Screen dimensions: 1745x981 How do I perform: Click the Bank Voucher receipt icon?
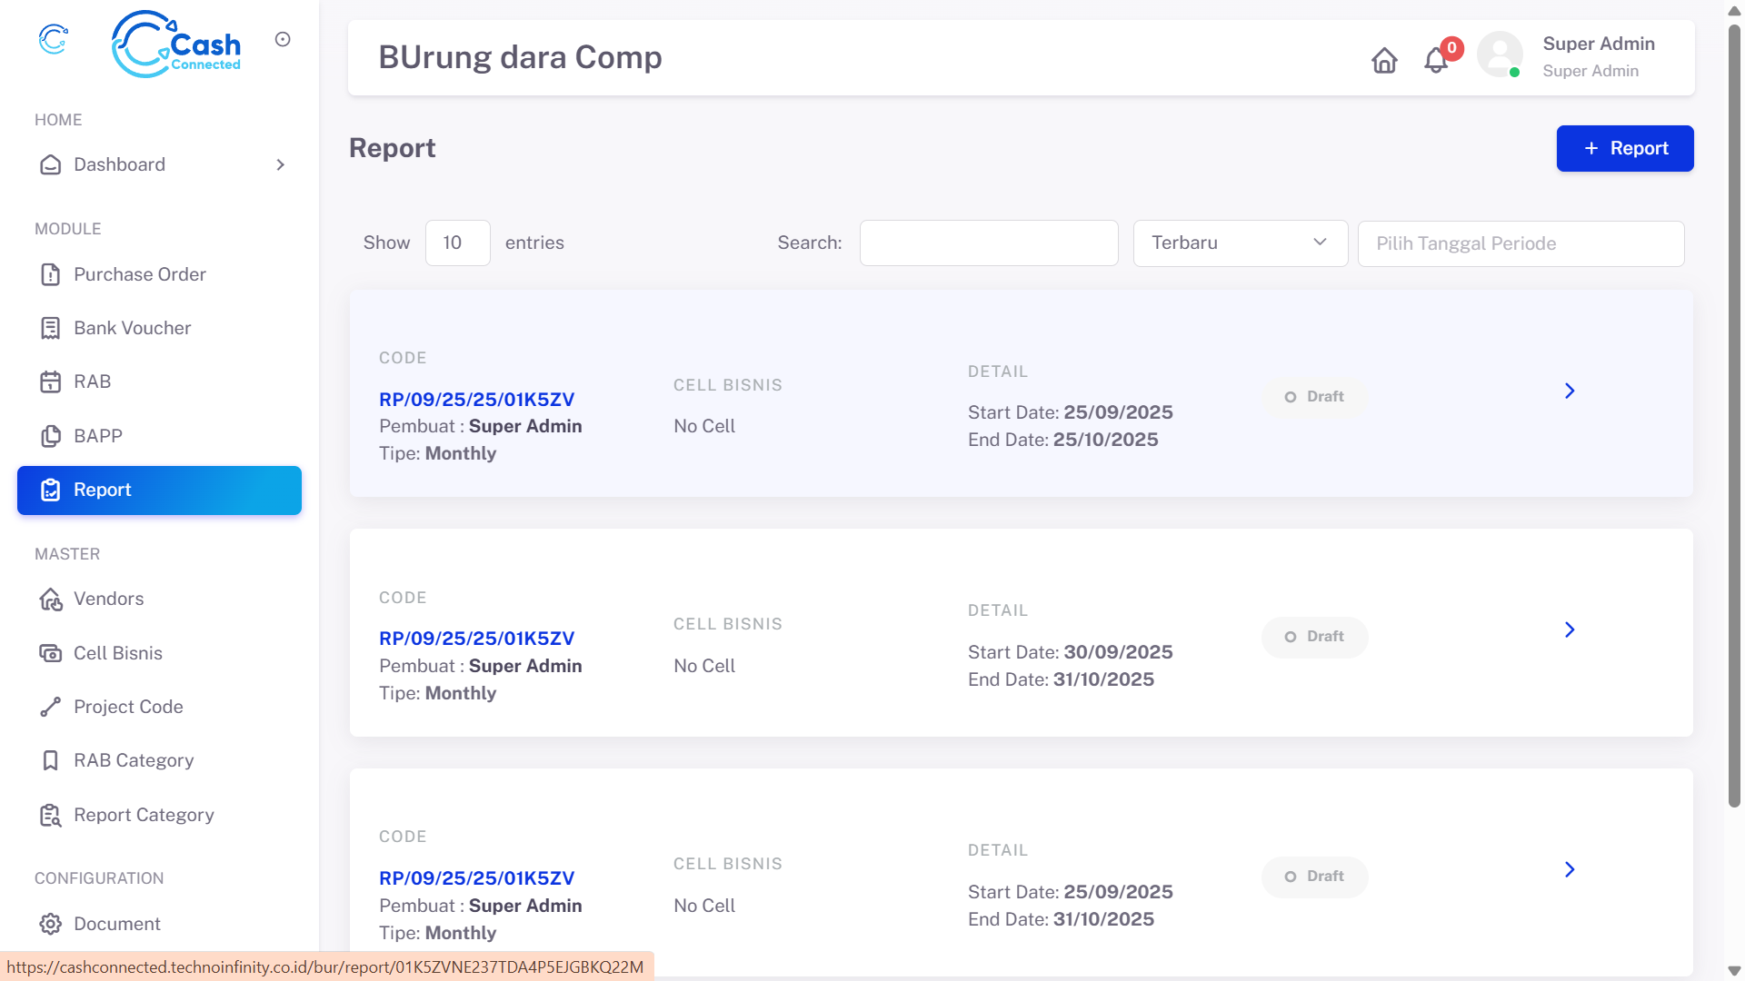(x=51, y=328)
